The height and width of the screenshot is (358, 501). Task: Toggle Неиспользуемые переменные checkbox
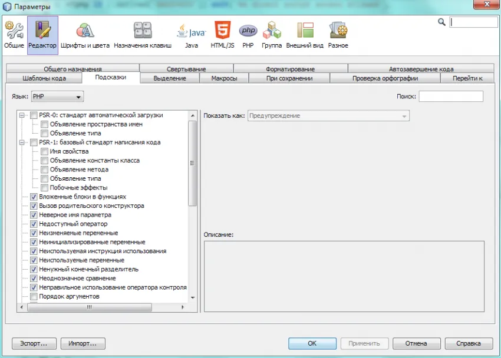[34, 260]
